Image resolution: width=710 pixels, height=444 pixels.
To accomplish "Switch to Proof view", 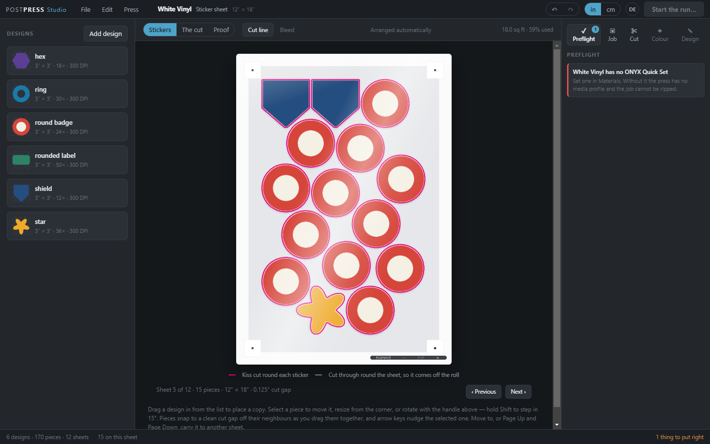I will pos(221,30).
